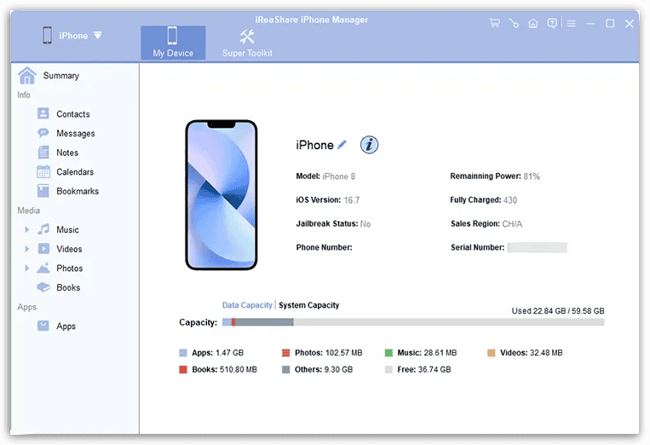650x445 pixels.
Task: Click the Photos mountain icon
Action: click(43, 268)
